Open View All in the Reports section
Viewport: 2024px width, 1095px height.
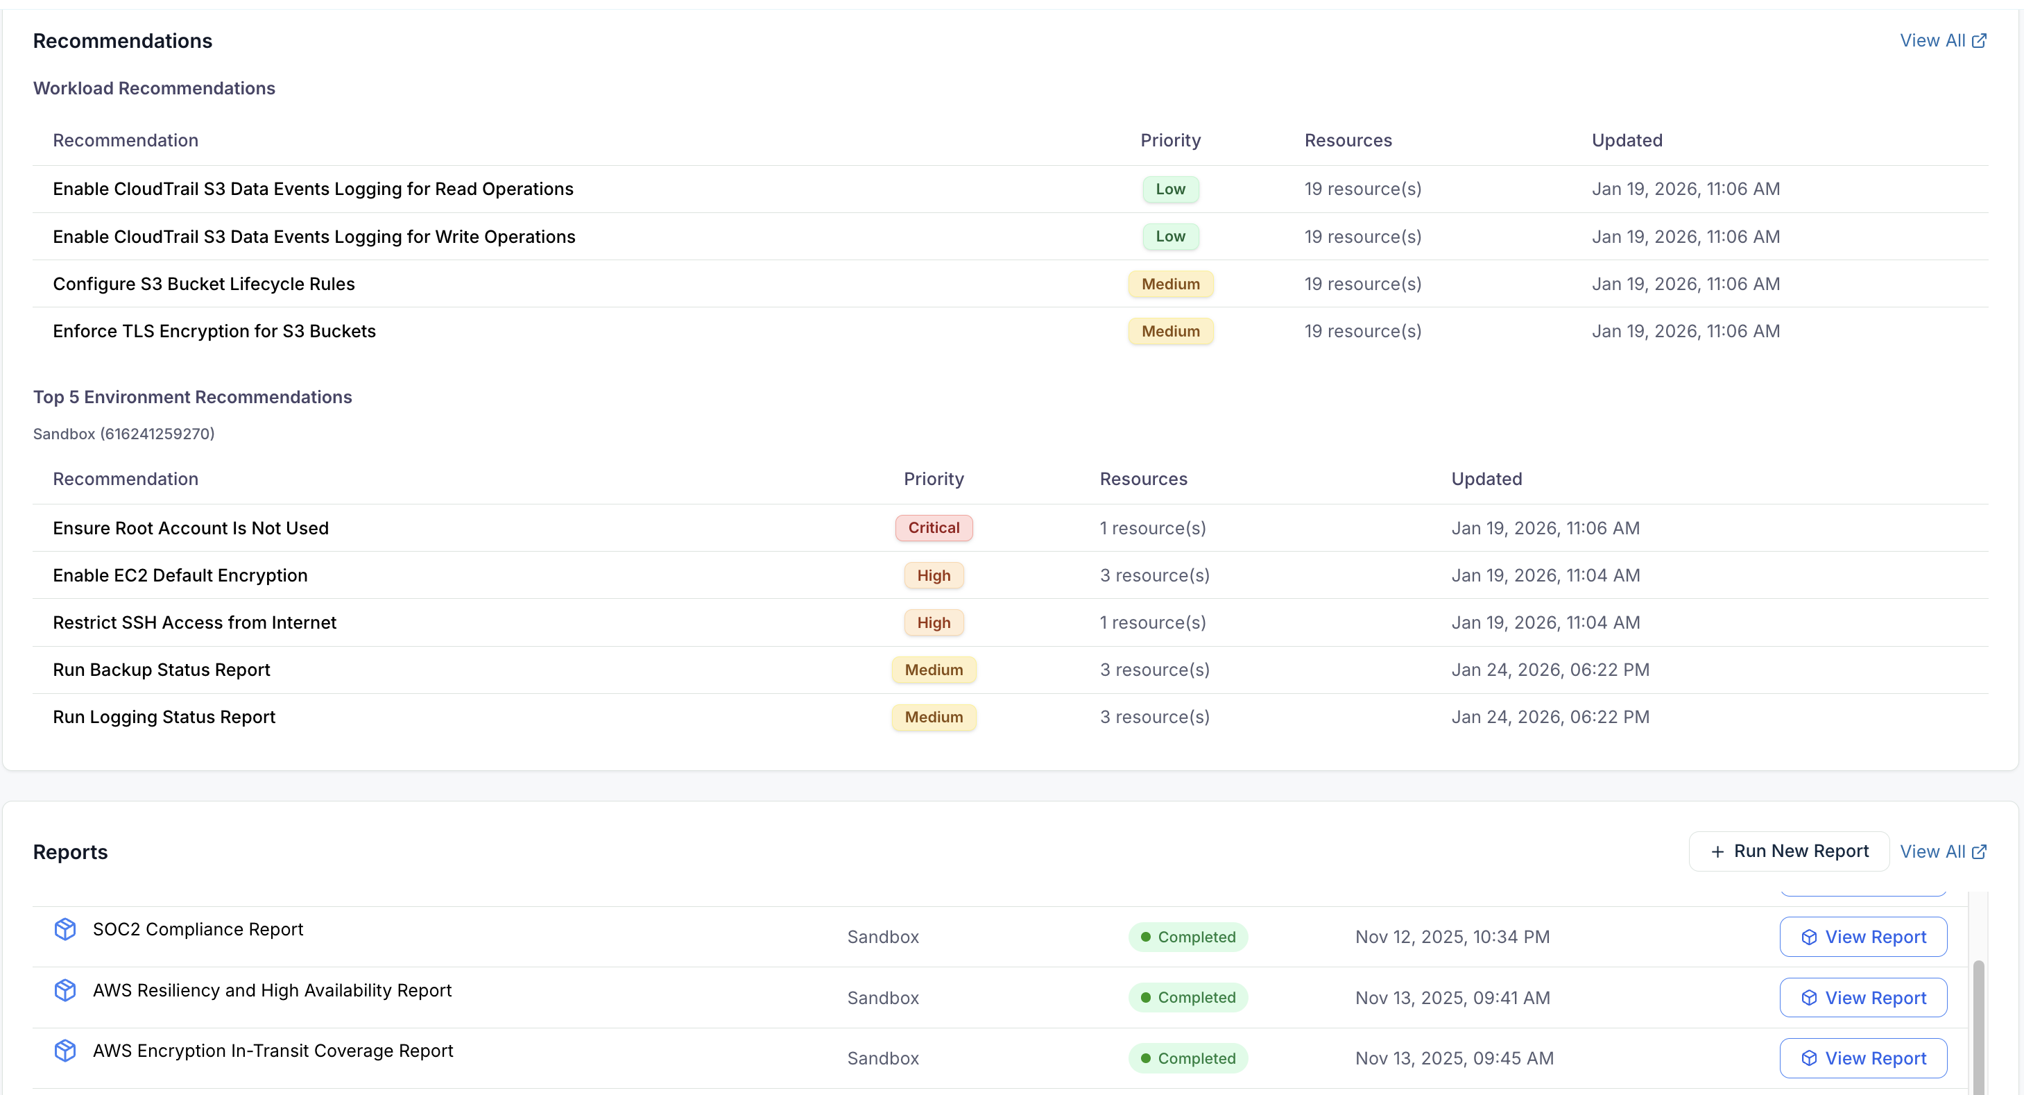coord(1935,851)
